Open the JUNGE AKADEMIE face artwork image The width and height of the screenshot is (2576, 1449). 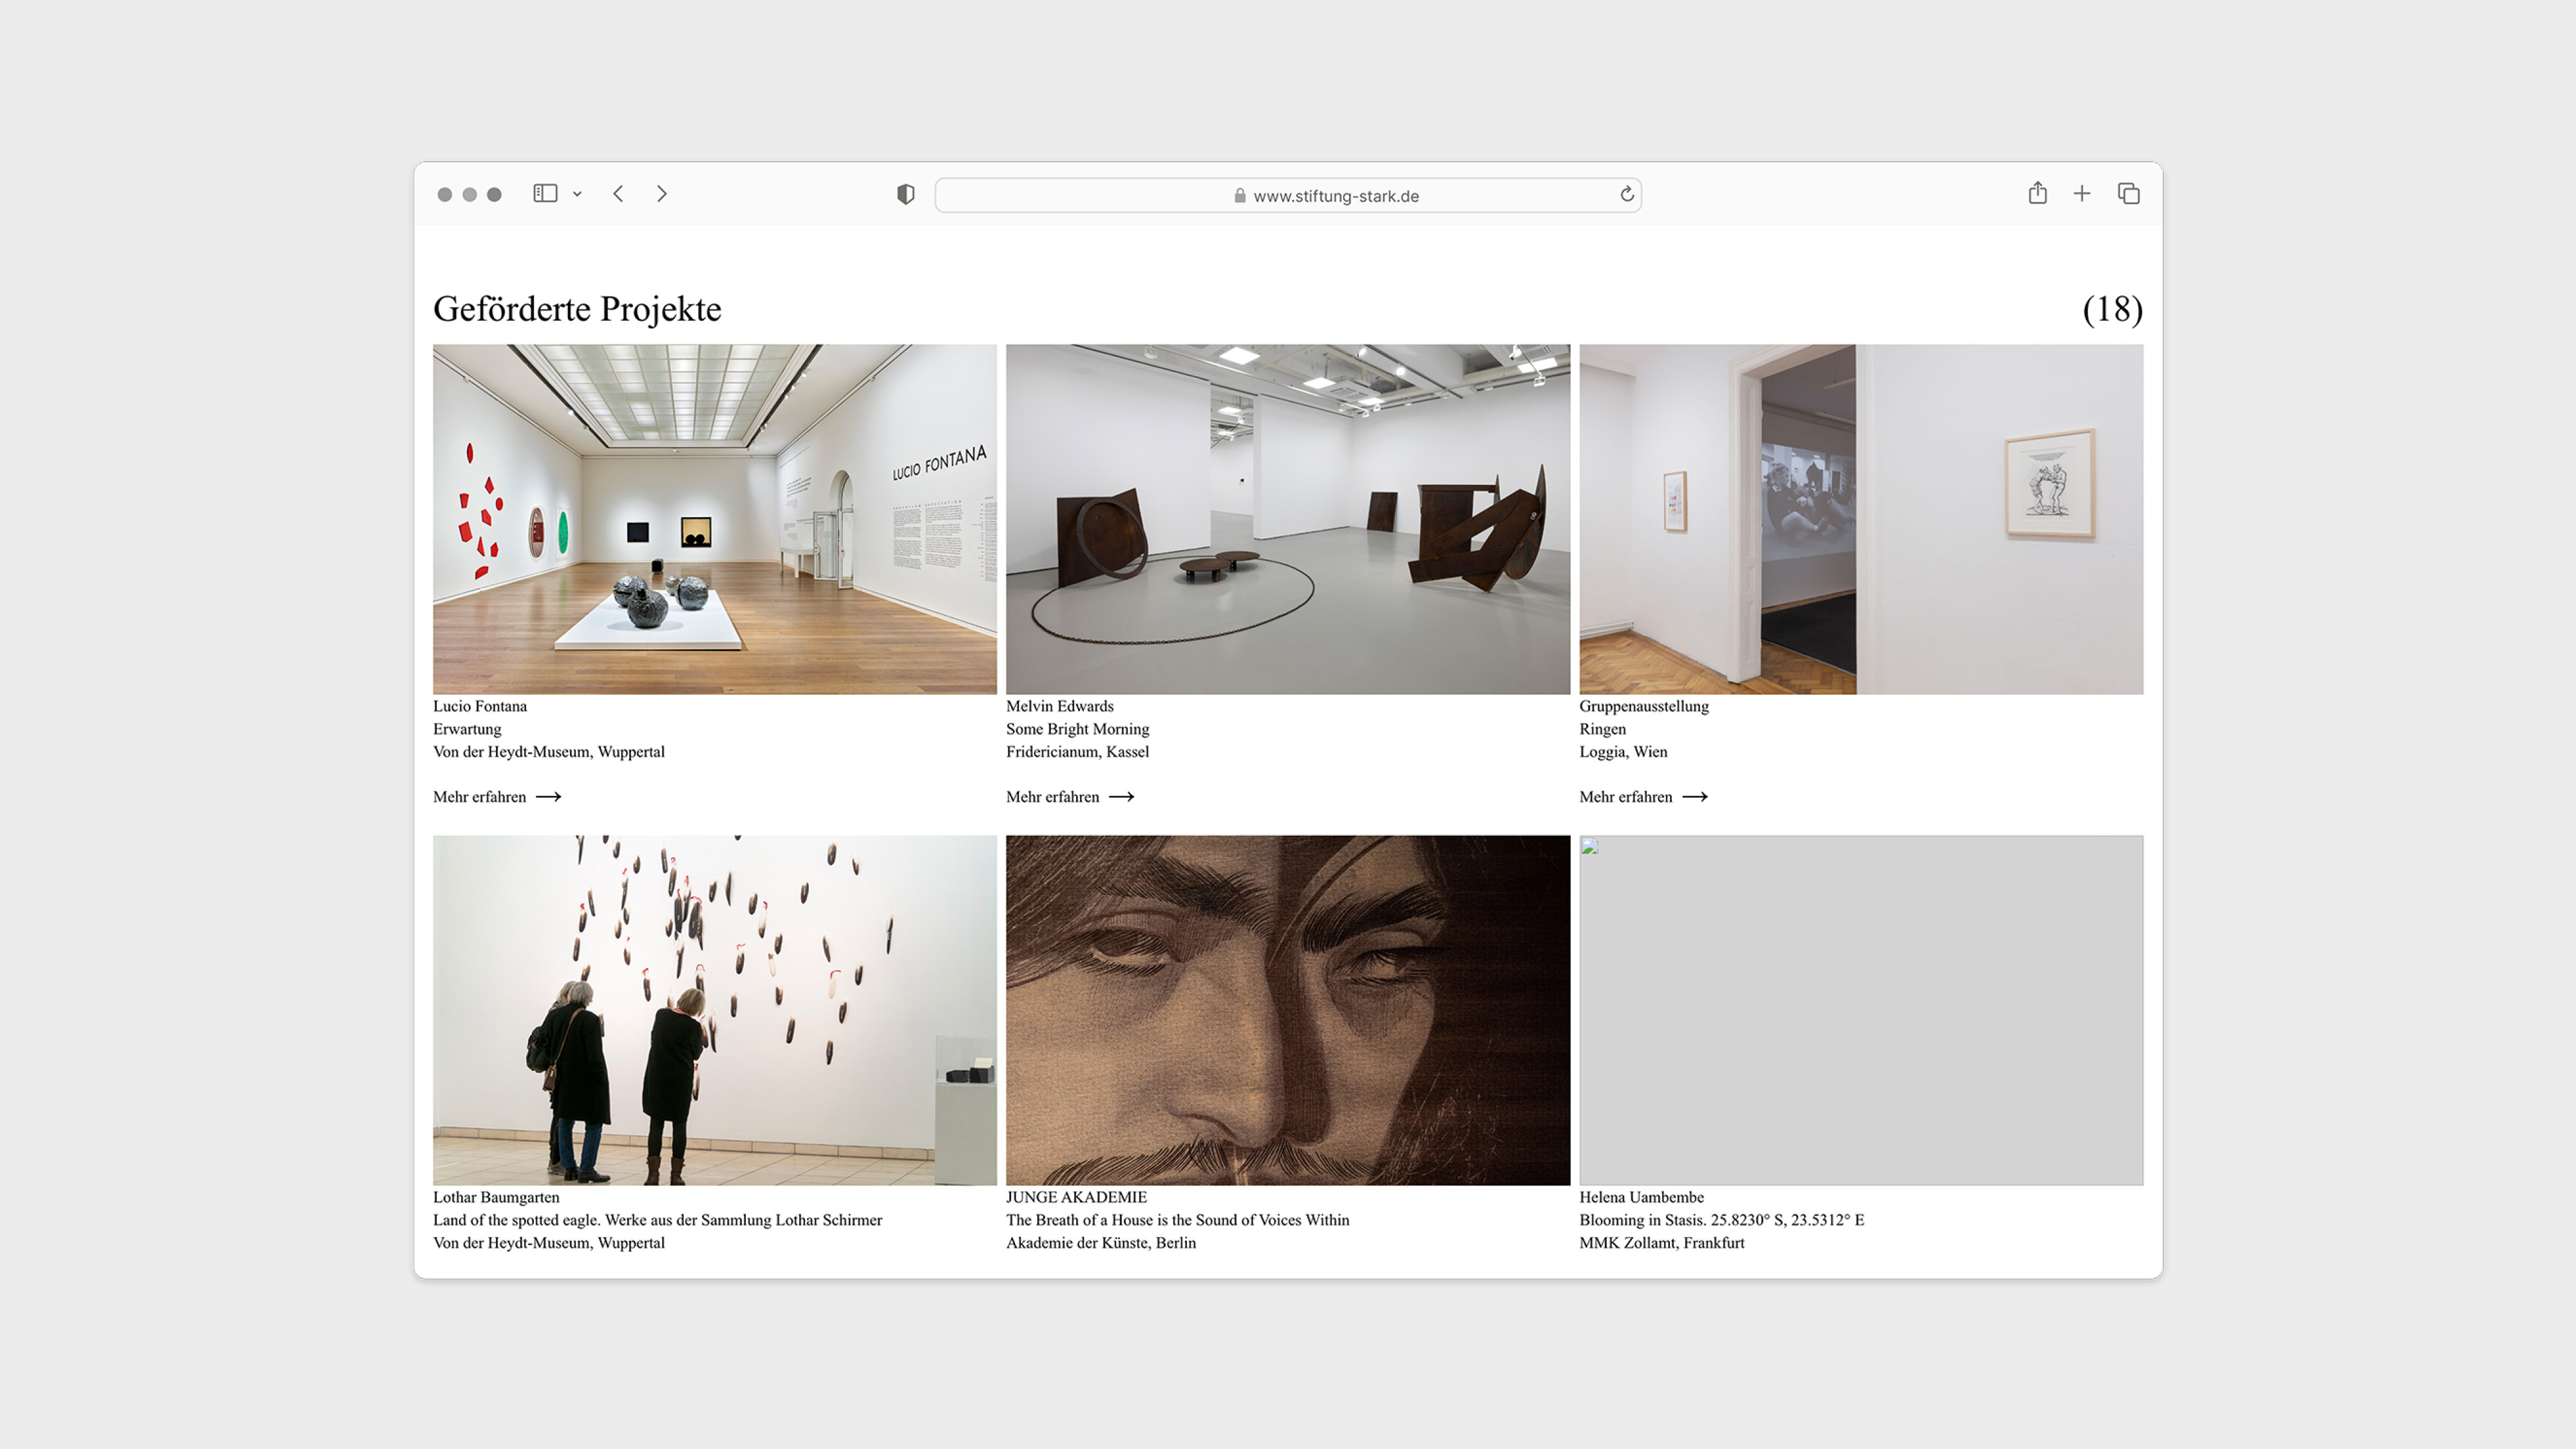coord(1288,1010)
